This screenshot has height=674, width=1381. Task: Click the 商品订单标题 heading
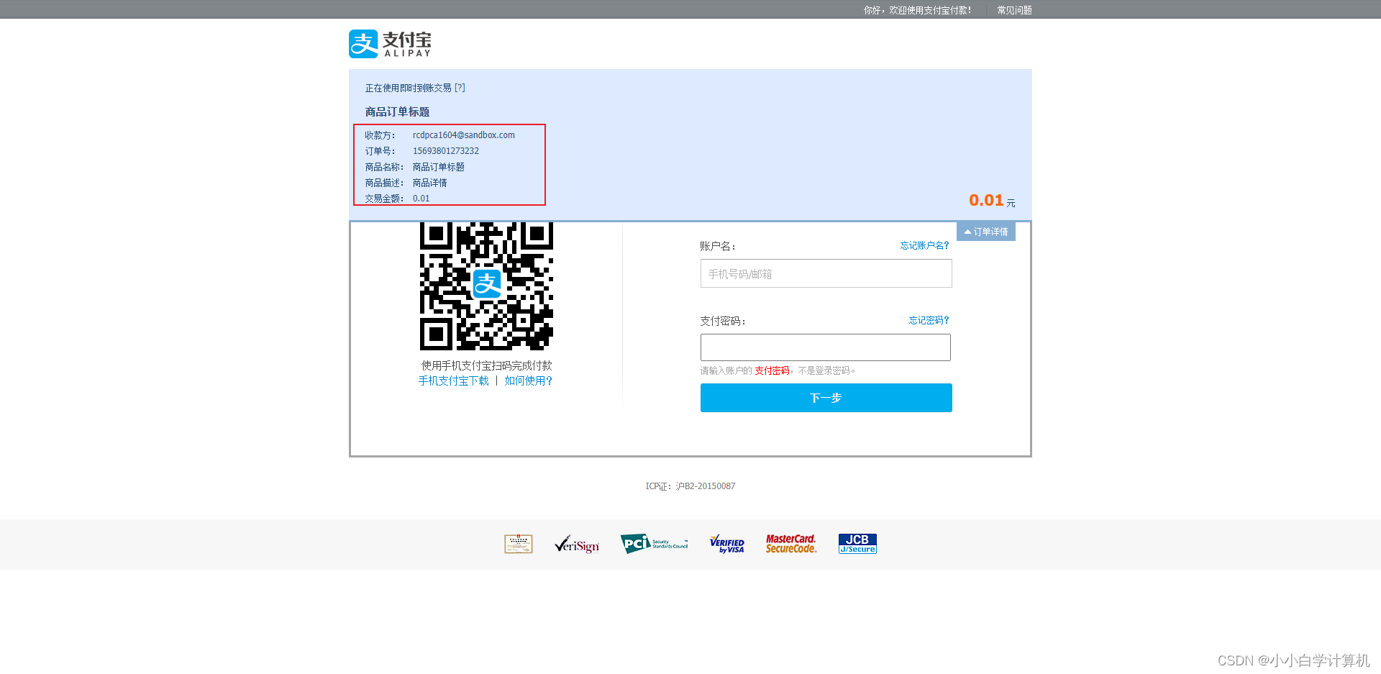[x=397, y=111]
